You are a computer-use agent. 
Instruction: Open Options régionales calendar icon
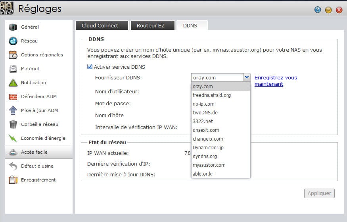point(13,55)
